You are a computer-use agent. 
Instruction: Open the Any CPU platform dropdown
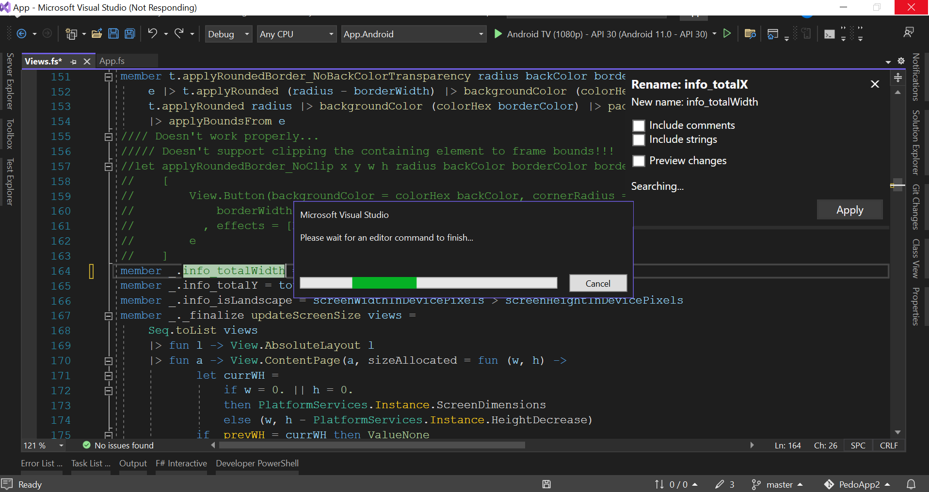click(296, 34)
